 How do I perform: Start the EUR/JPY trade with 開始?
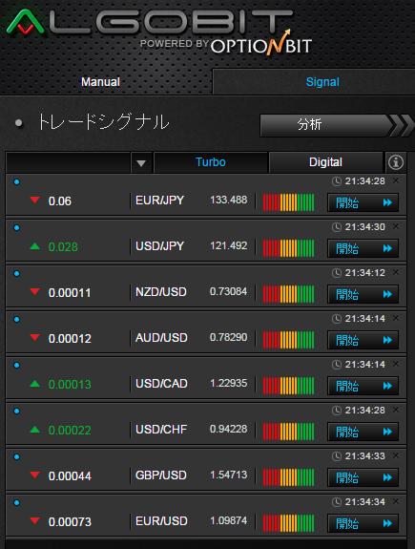[x=363, y=202]
